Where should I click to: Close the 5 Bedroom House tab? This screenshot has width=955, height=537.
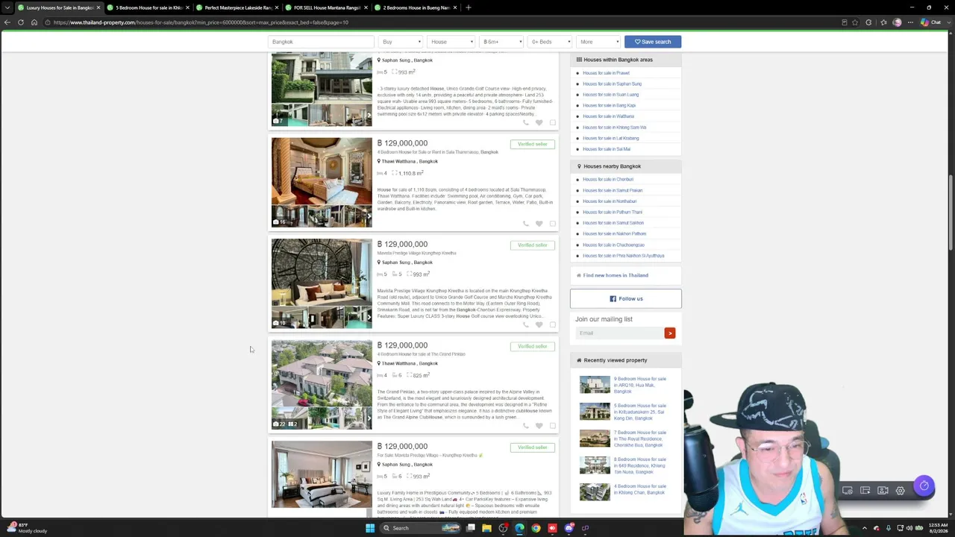(x=187, y=7)
